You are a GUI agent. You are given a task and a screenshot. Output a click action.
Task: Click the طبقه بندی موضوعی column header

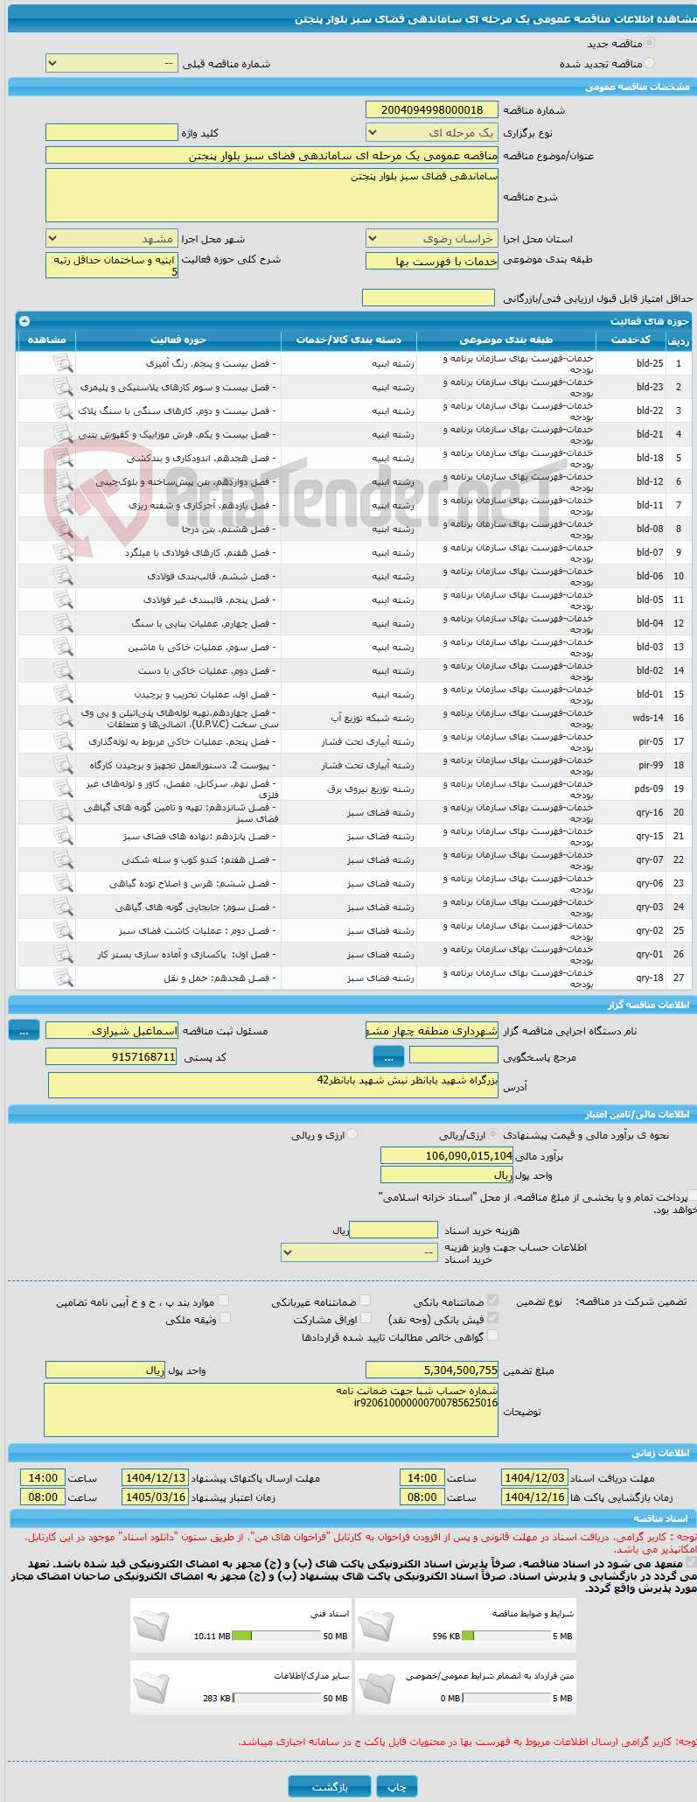505,340
